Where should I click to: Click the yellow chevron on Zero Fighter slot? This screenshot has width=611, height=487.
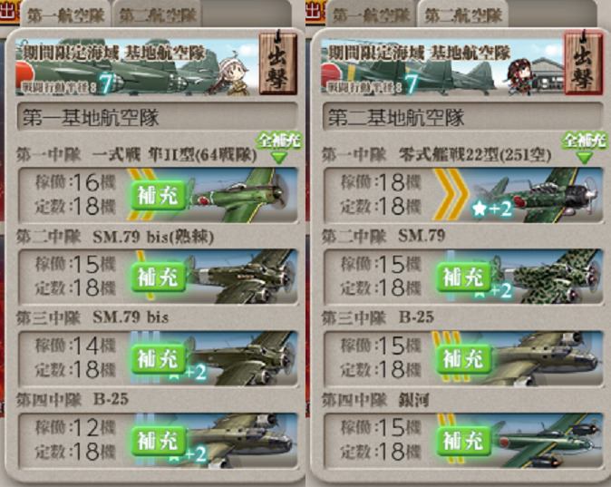tap(451, 195)
